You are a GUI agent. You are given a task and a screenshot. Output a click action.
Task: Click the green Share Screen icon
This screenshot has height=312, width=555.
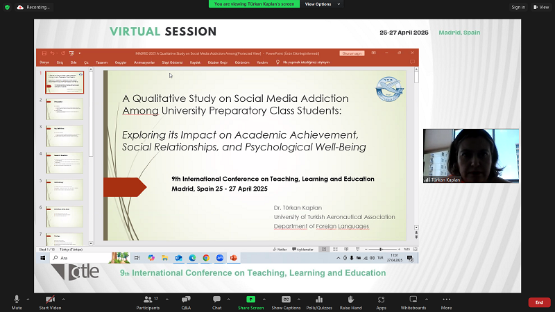click(x=250, y=299)
